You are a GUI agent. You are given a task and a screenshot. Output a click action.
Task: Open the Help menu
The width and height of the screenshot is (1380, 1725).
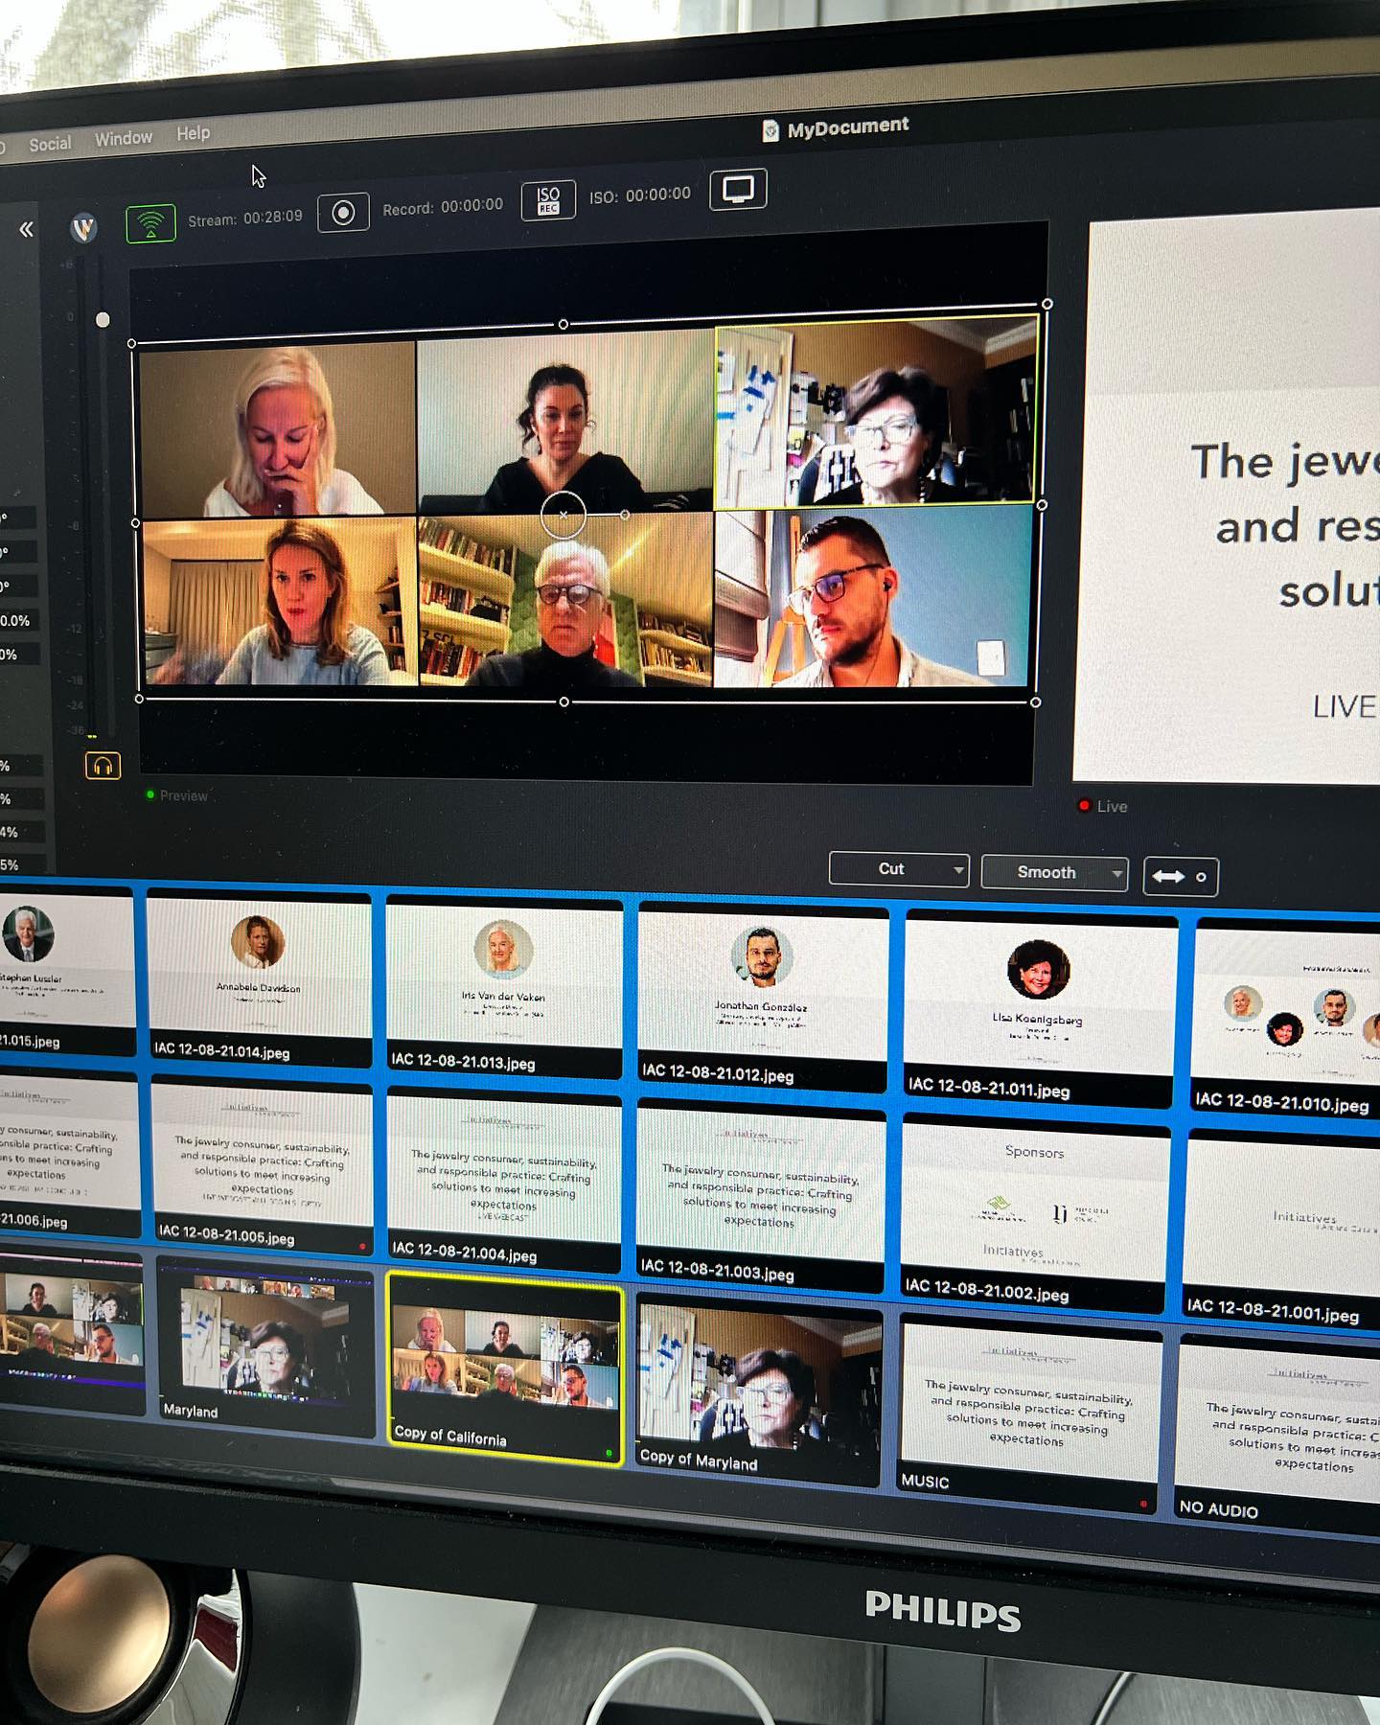[x=193, y=134]
